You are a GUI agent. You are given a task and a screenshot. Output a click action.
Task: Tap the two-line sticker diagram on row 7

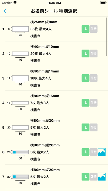pyautogui.click(x=18, y=179)
